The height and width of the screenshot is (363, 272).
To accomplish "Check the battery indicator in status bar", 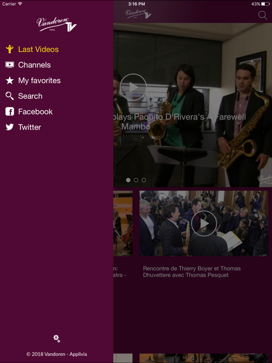I will (265, 4).
